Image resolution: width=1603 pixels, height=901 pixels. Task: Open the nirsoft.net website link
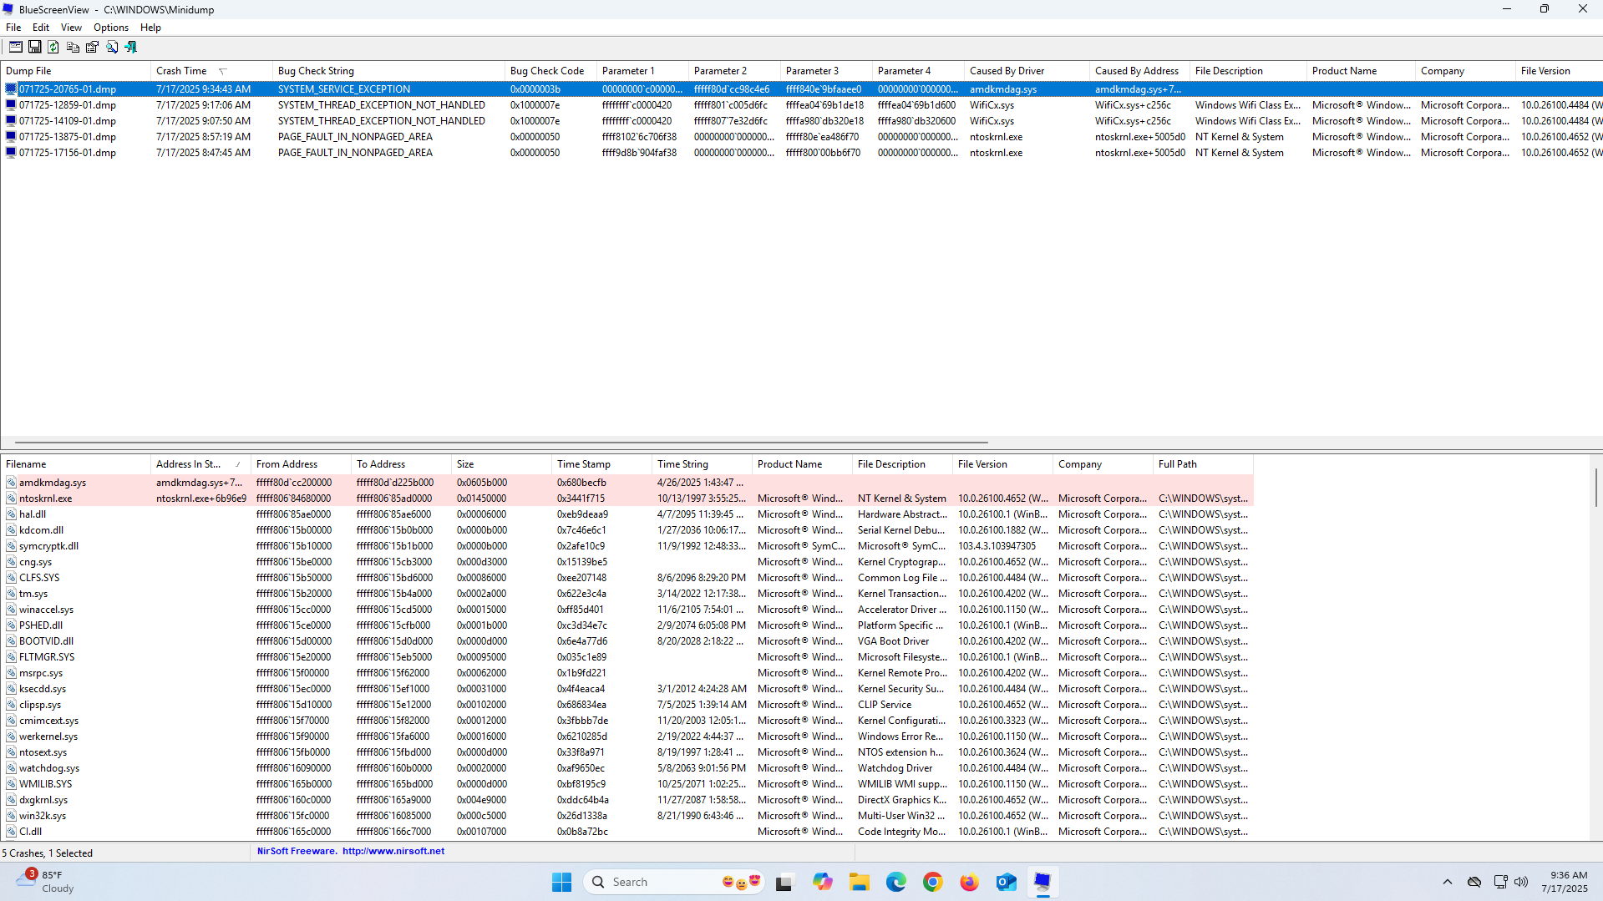pyautogui.click(x=393, y=851)
